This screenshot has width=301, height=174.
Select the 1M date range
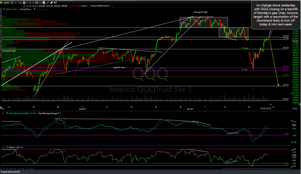click(x=19, y=169)
